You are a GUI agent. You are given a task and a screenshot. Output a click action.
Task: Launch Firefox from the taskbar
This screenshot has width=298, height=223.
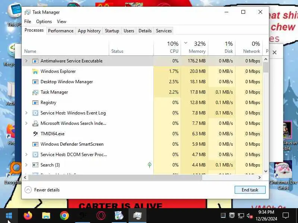28,216
